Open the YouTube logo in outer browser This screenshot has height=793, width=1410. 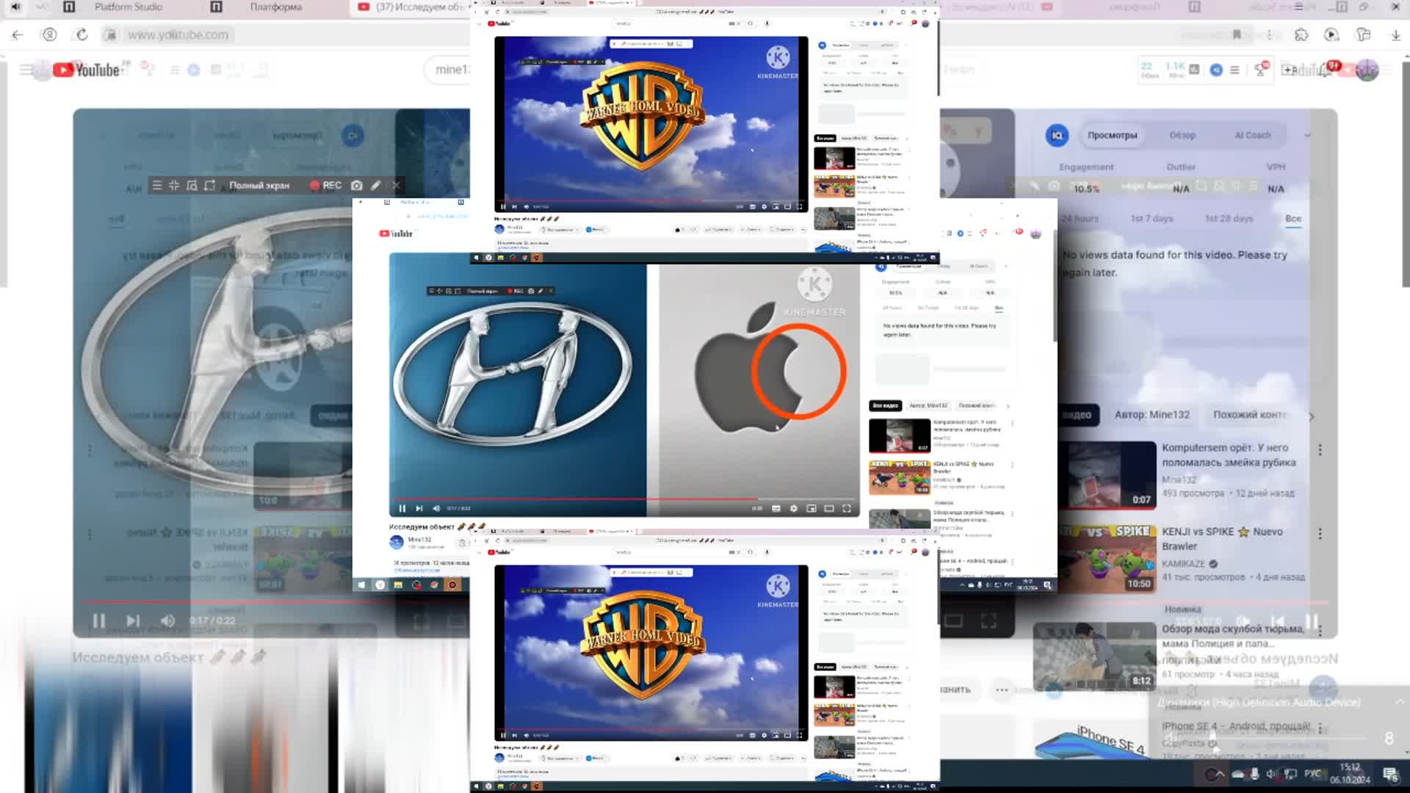tap(87, 70)
